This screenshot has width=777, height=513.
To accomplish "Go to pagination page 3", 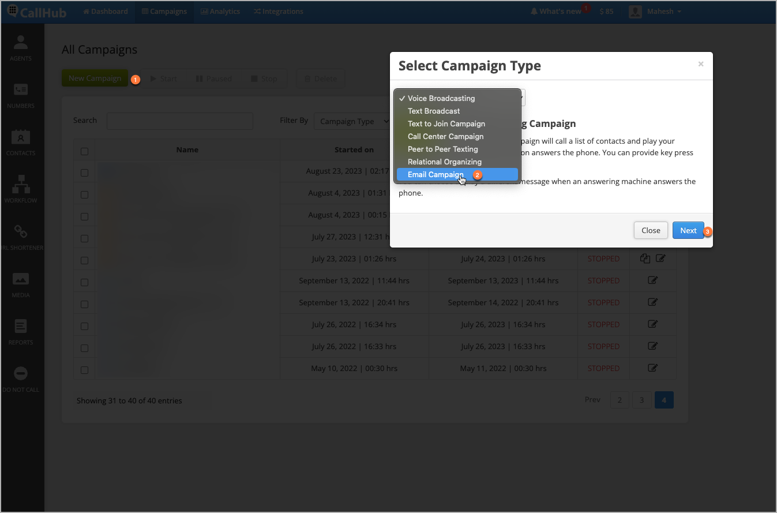I will click(x=641, y=400).
